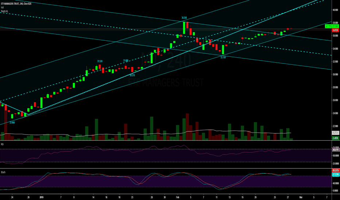Screen dimensions: 340x200
Task: Click the 11 date label on the time axis
Action: pyautogui.click(x=216, y=197)
